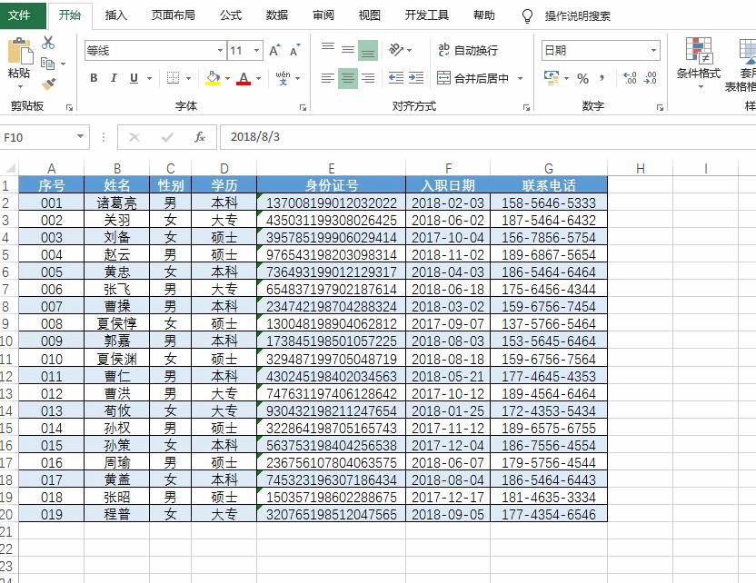The height and width of the screenshot is (583, 756).
Task: Click the Increase Decimal icon
Action: point(631,77)
